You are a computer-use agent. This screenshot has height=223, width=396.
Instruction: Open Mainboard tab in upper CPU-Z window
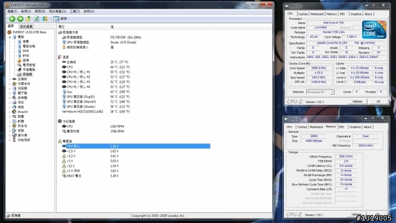click(x=317, y=14)
